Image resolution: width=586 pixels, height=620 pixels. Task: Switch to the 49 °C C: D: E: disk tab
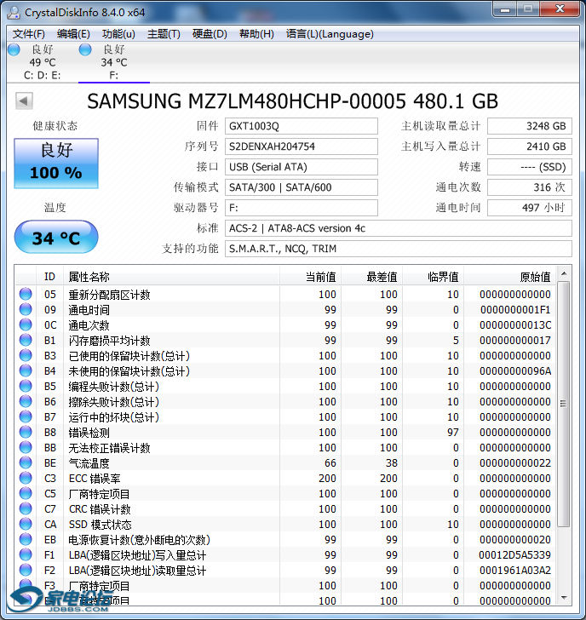tap(43, 62)
